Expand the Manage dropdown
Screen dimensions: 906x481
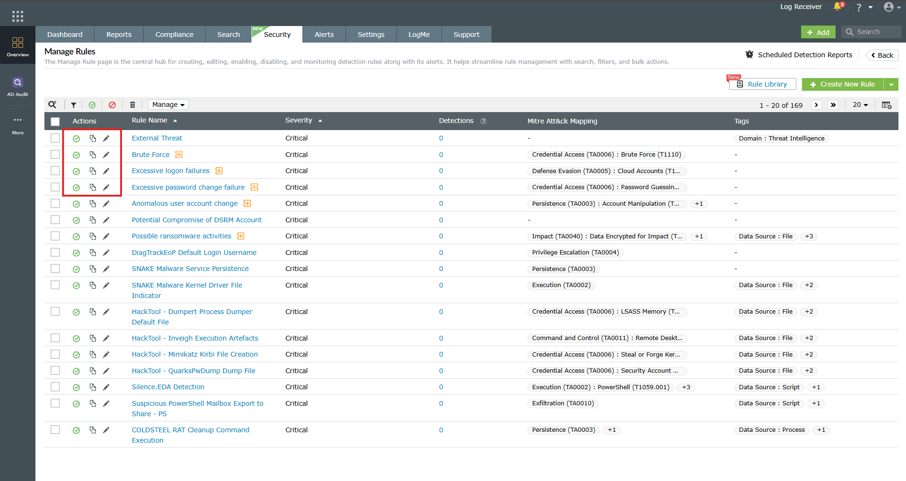click(168, 105)
